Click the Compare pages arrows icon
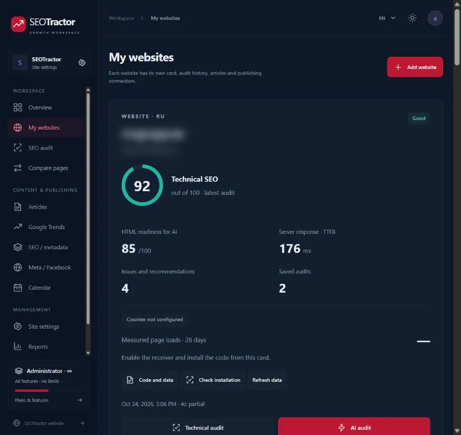Viewport: 461px width, 435px height. pos(17,168)
